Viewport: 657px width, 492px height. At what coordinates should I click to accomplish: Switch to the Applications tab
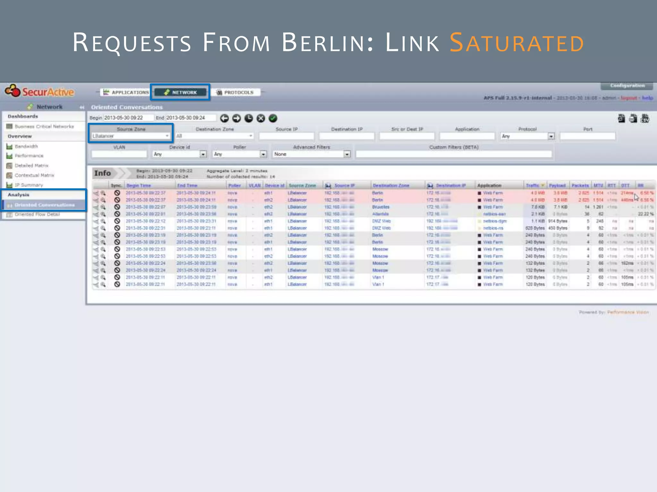point(126,92)
